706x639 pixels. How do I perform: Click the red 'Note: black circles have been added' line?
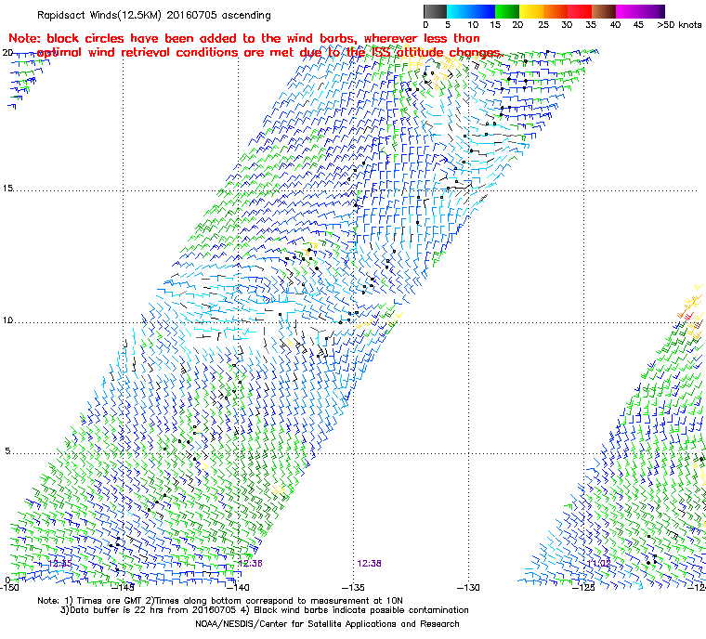pyautogui.click(x=244, y=38)
